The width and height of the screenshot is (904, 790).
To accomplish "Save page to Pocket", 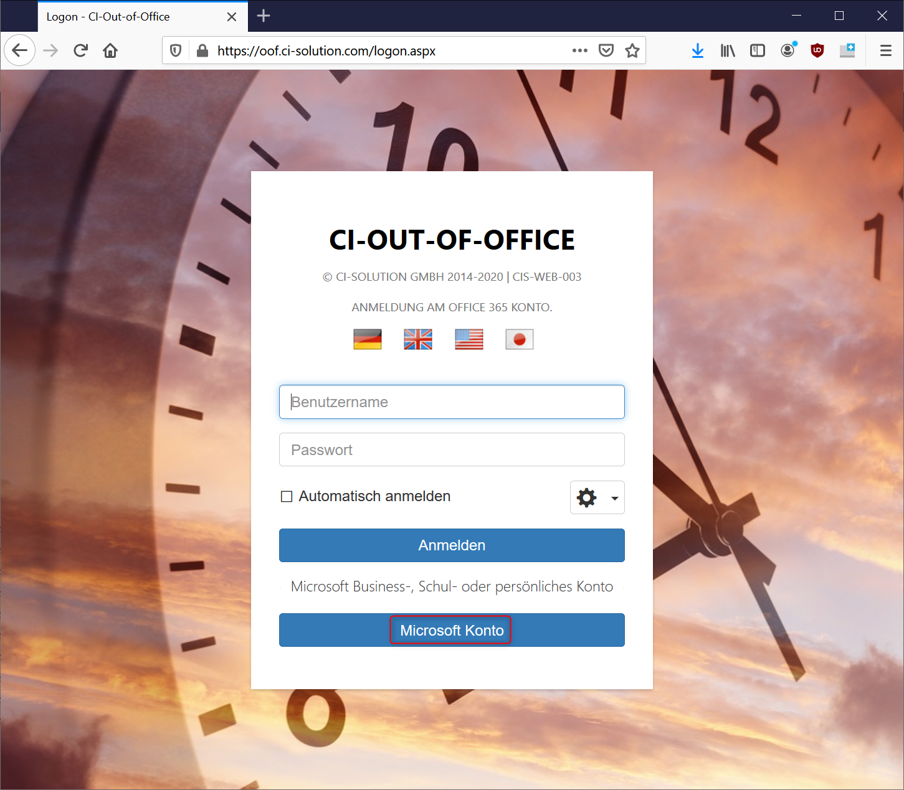I will click(606, 50).
